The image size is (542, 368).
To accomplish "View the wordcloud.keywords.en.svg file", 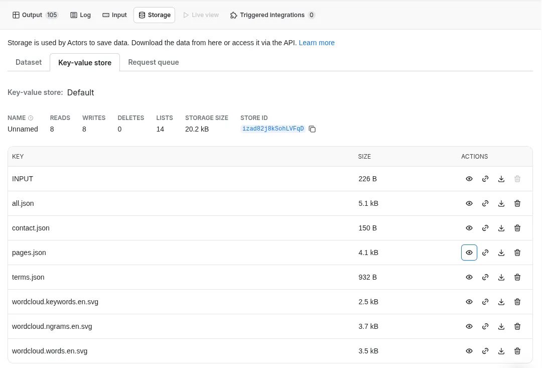I will (x=469, y=302).
